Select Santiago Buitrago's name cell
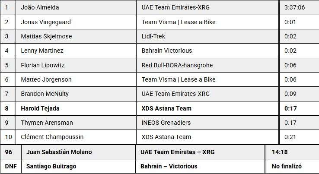The image size is (319, 174). click(x=51, y=166)
